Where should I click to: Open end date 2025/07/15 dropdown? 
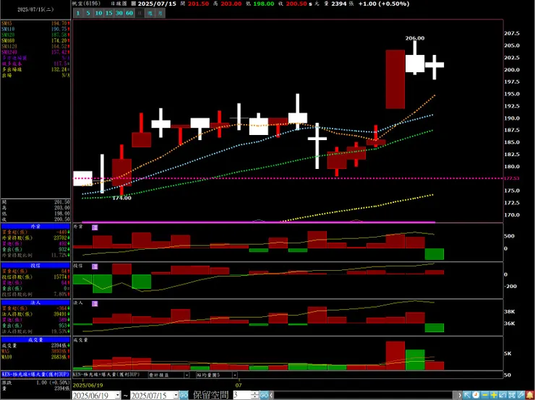point(176,395)
